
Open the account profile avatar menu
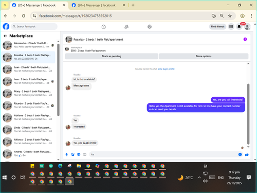click(247, 27)
